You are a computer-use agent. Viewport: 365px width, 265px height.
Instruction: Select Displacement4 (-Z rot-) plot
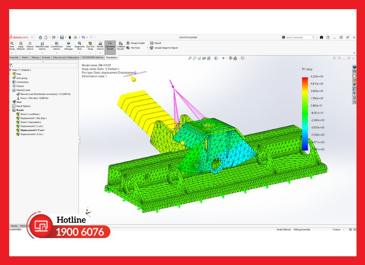point(30,134)
